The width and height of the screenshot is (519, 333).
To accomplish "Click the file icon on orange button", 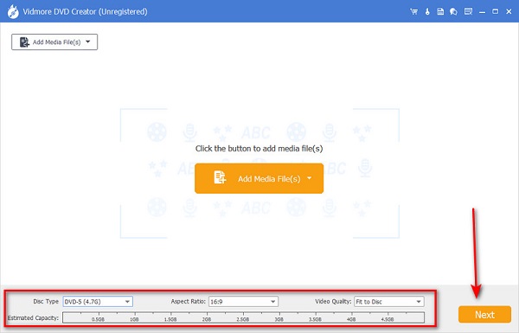I will tap(220, 177).
